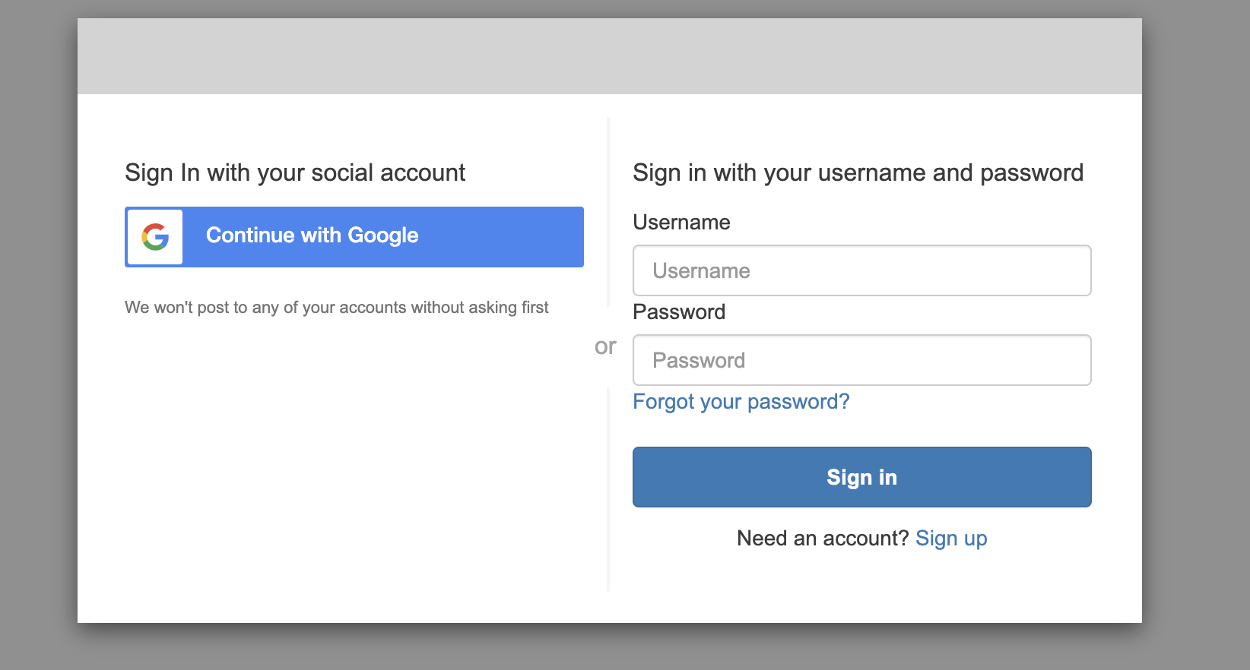Click the Password placeholder text
The image size is (1250, 670).
click(x=699, y=361)
